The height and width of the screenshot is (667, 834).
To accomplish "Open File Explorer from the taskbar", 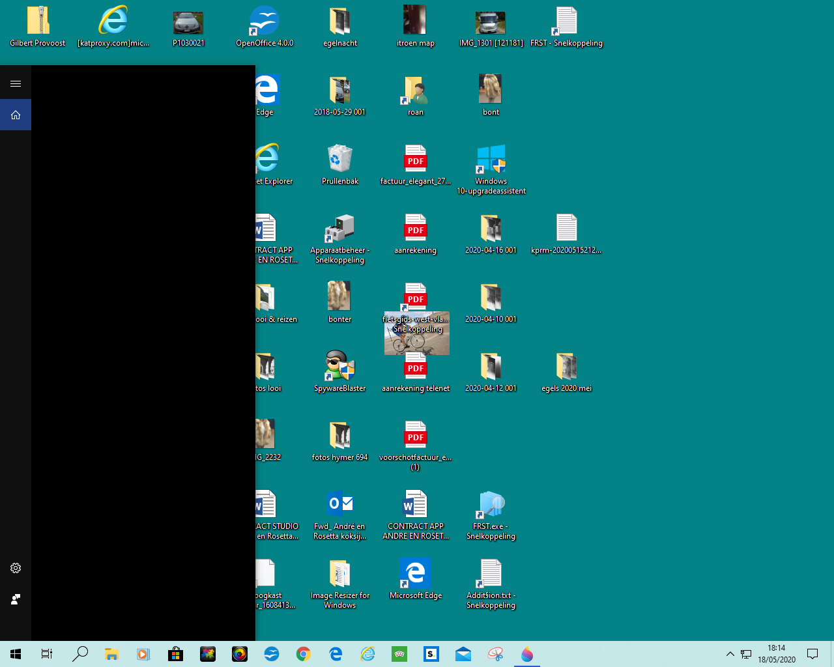I will point(111,654).
